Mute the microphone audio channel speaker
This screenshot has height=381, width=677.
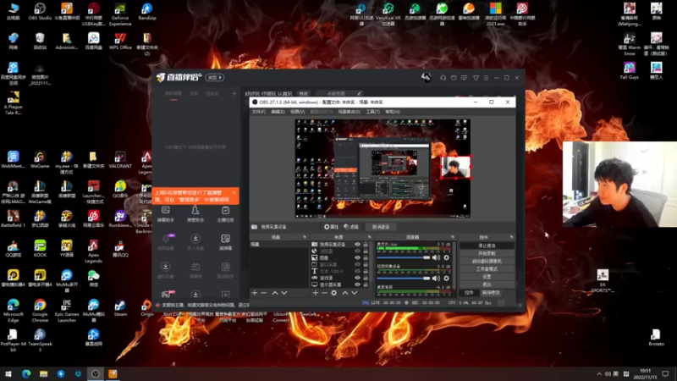(x=436, y=258)
